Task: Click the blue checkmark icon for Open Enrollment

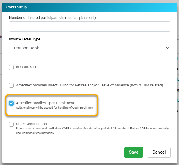Action: (11, 103)
